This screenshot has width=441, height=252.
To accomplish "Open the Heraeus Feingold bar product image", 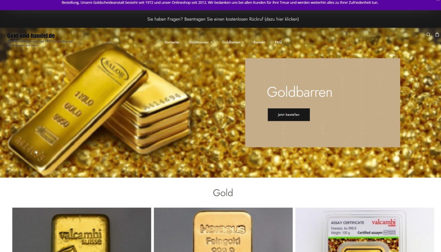I will (x=223, y=230).
